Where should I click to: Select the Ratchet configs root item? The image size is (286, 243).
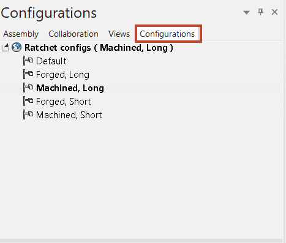[99, 48]
